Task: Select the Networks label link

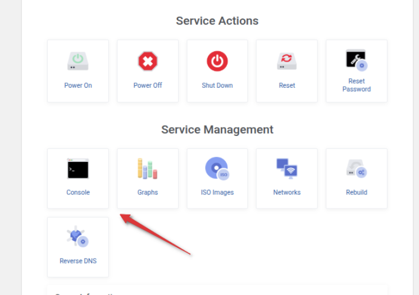Action: (286, 192)
